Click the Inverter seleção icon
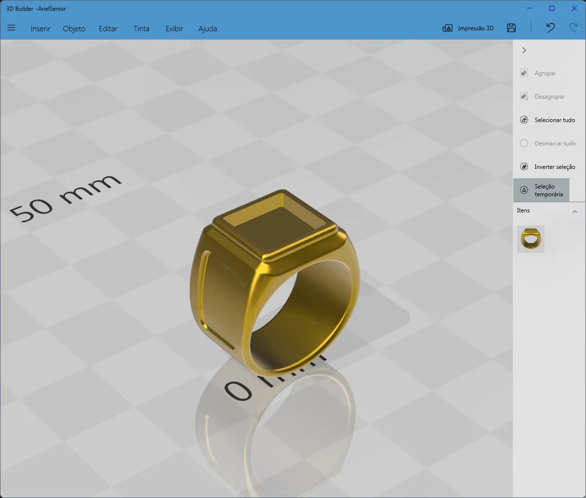Image resolution: width=586 pixels, height=498 pixels. coord(524,166)
